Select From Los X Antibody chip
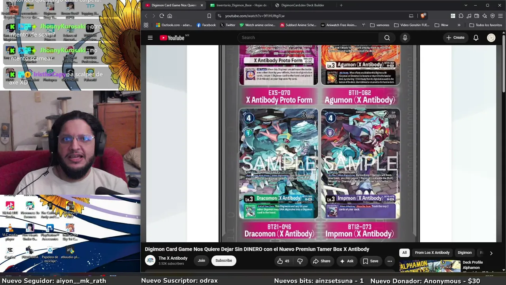 coord(432,253)
